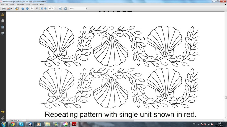This screenshot has height=127, width=227.
Task: Open the Attachments paperclip panel icon
Action: click(x=3, y=118)
